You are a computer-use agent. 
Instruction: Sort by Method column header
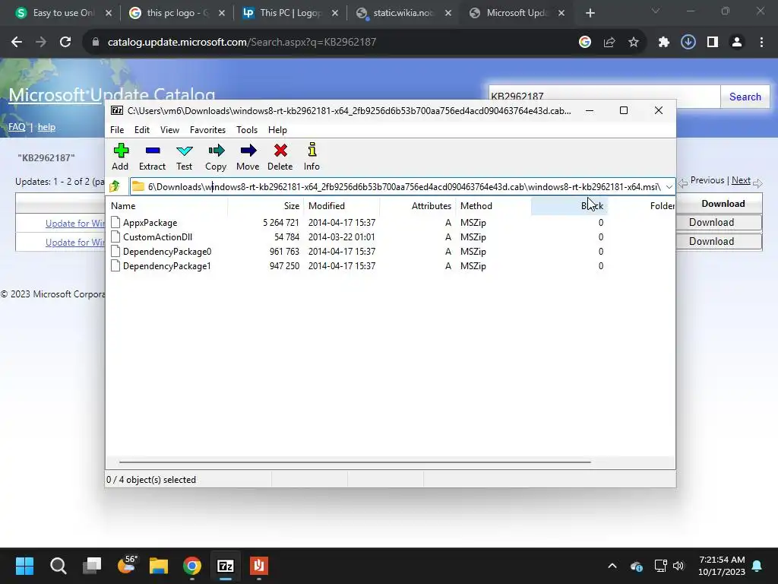pyautogui.click(x=493, y=205)
